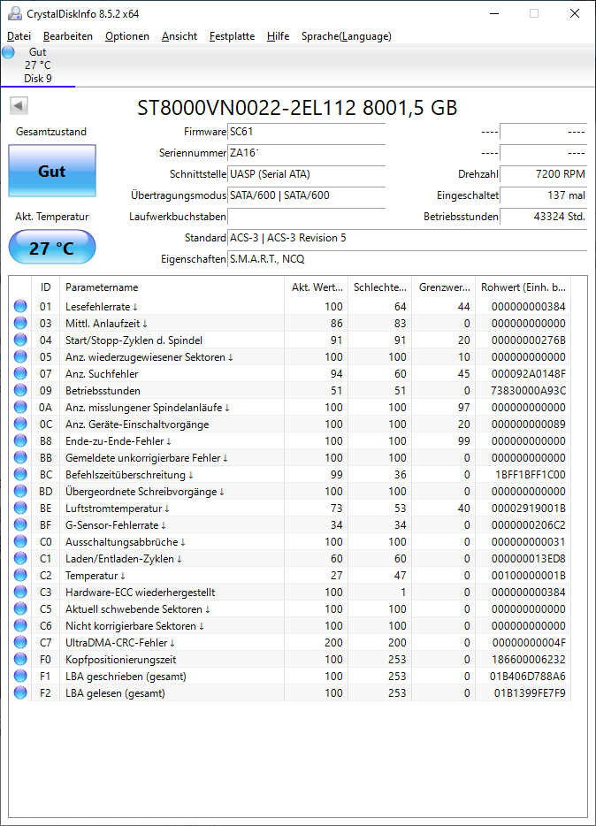Click status orb for Geräte-Einschaltvorgänge
This screenshot has width=596, height=826.
[20, 424]
